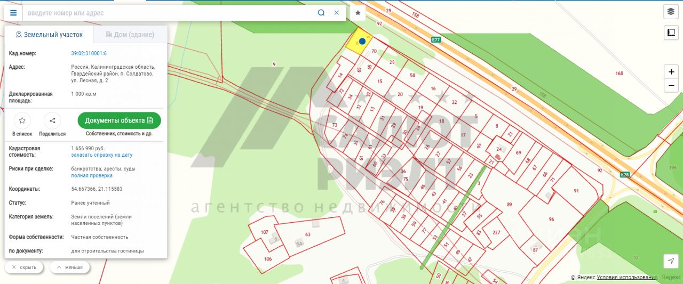Switch to Дом (здание) tab
Image resolution: width=683 pixels, height=284 pixels.
coord(130,35)
